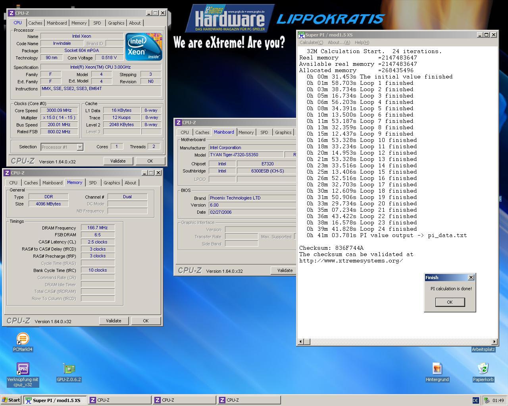Click OK in the CPU tab window
The height and width of the screenshot is (406, 508).
(150, 161)
